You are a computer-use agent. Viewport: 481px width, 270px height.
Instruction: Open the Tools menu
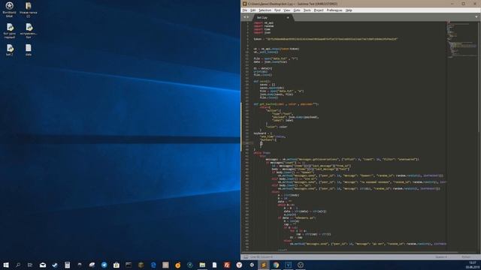pos(307,10)
